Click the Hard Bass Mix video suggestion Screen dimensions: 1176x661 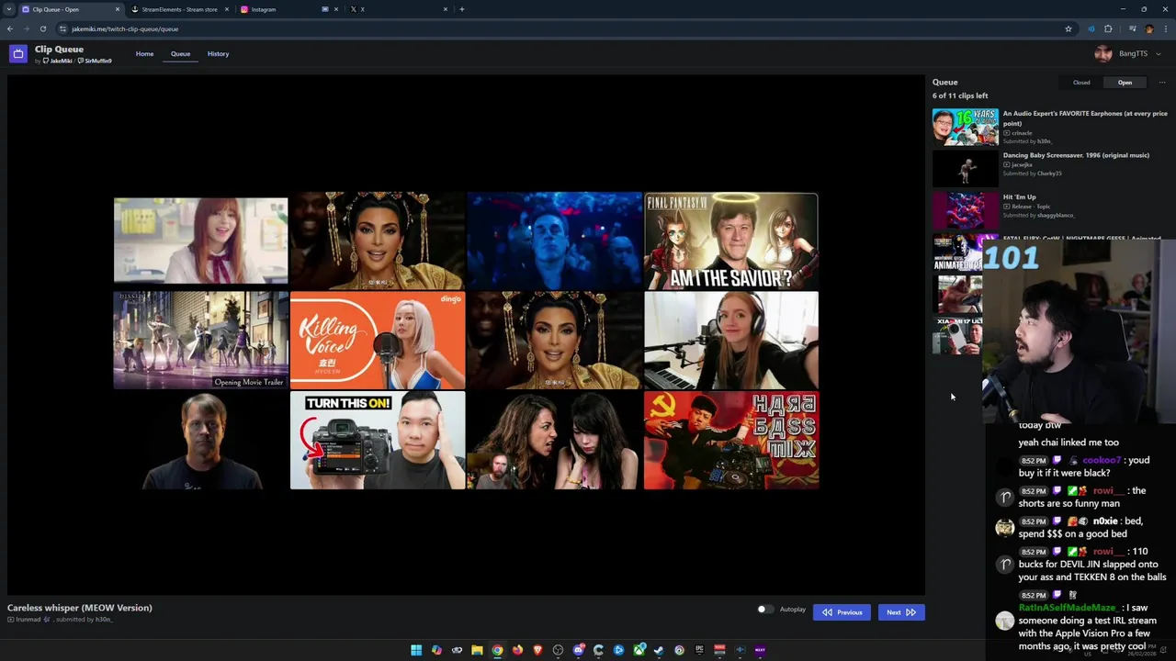click(731, 441)
